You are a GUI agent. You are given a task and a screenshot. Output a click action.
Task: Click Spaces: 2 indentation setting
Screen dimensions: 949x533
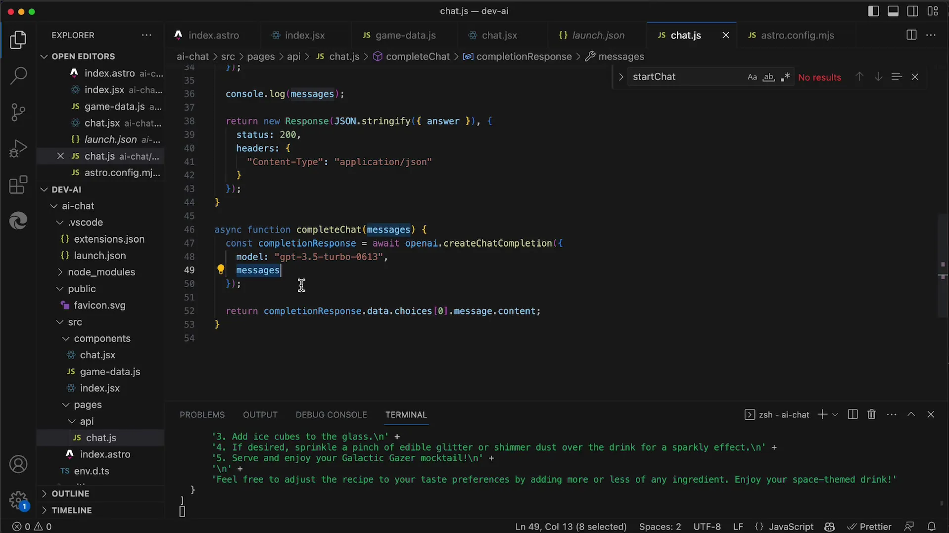pyautogui.click(x=660, y=527)
